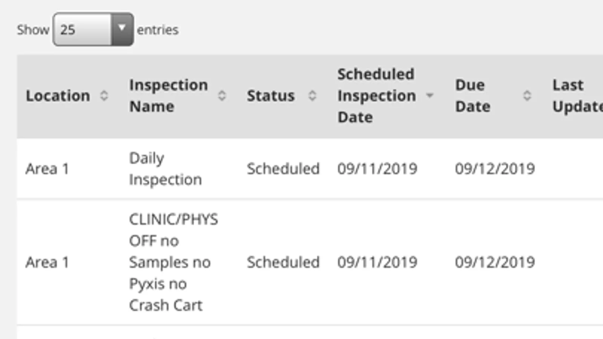This screenshot has height=339, width=603.
Task: Click due date 09/12/2019 in Daily Inspection row
Action: pyautogui.click(x=495, y=169)
